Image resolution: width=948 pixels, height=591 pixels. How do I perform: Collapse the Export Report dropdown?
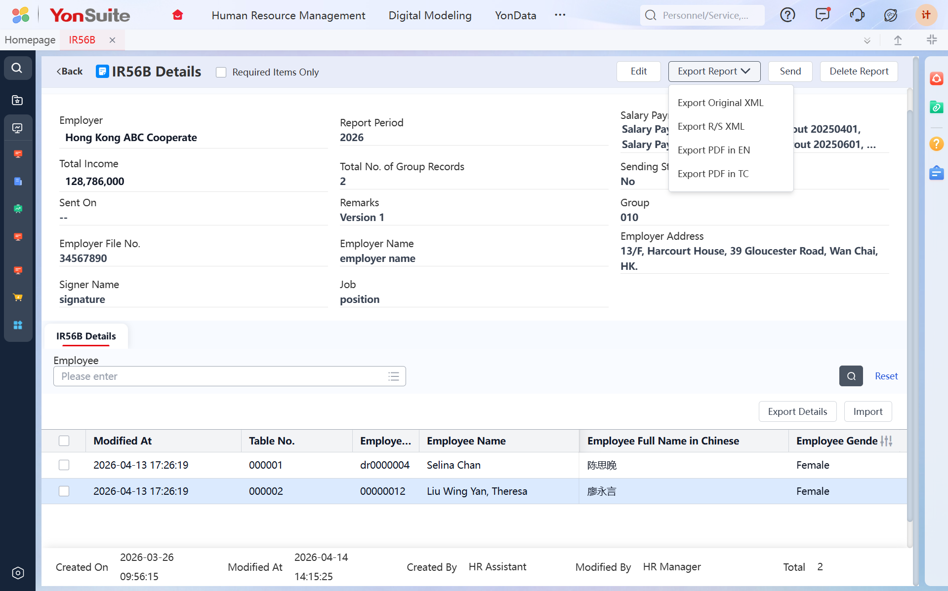(714, 72)
